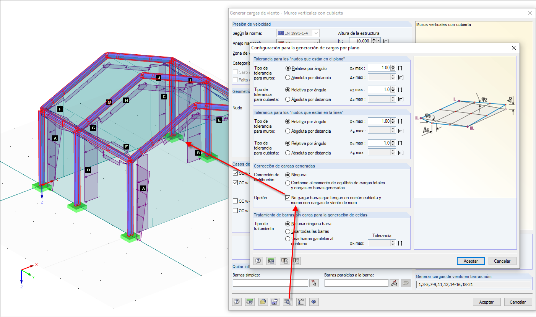Select Absoluta por distancia for on-line wall tolerance
The height and width of the screenshot is (317, 536).
coord(288,131)
